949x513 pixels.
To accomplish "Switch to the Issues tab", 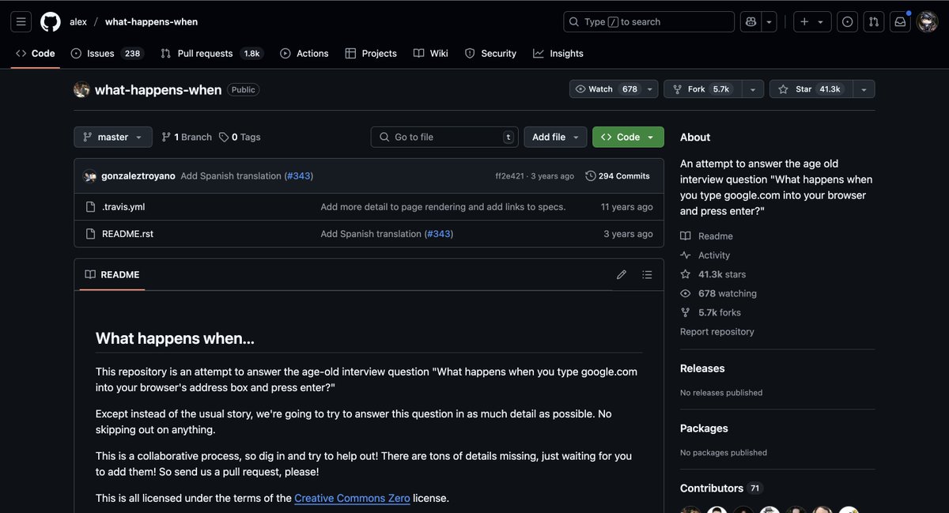I will (x=106, y=54).
